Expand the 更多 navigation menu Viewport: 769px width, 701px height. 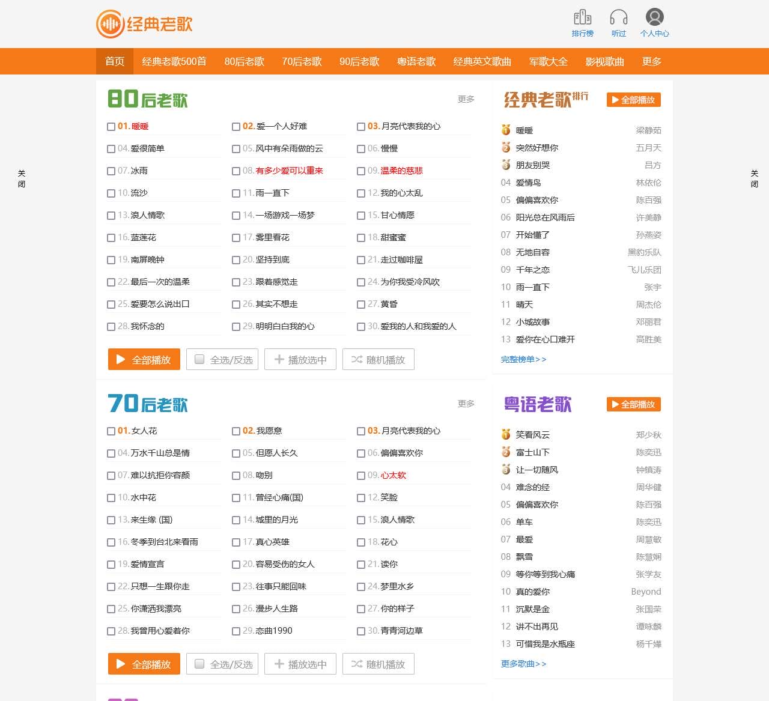coord(652,61)
